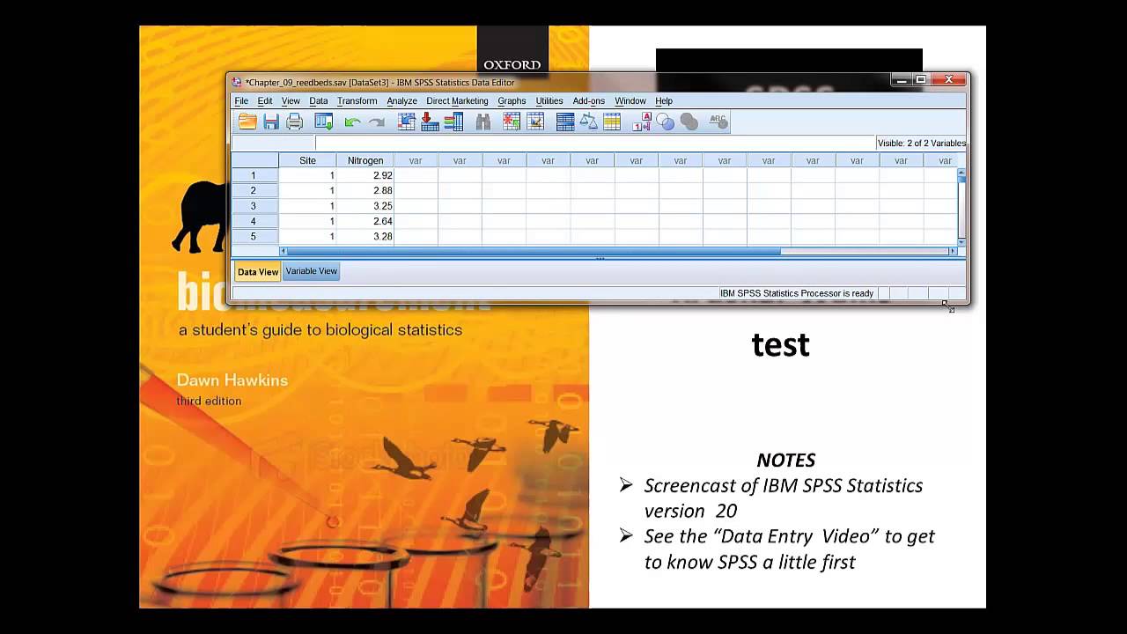This screenshot has height=634, width=1127.
Task: Click the Use Variable Sets icon
Action: 665,122
